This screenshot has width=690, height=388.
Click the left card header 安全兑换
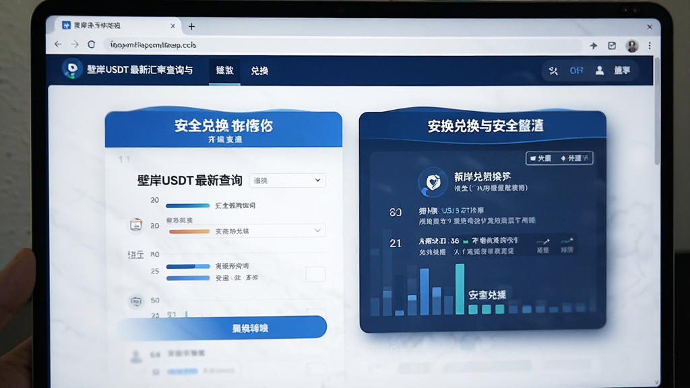[x=224, y=129]
